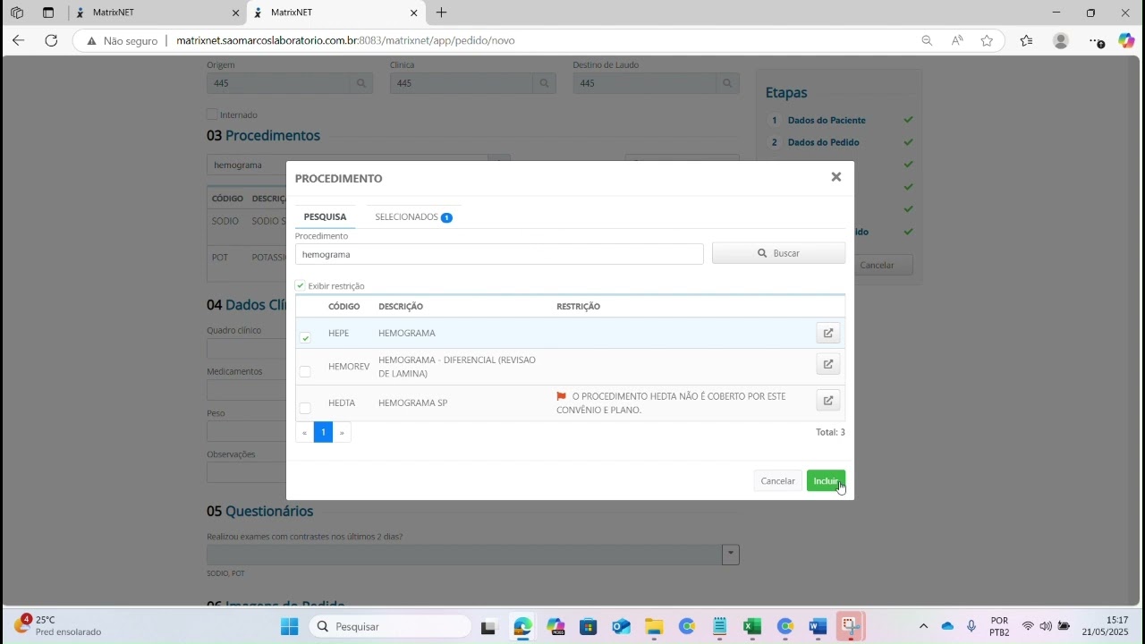The width and height of the screenshot is (1145, 644).
Task: Open a new browser tab
Action: (x=441, y=13)
